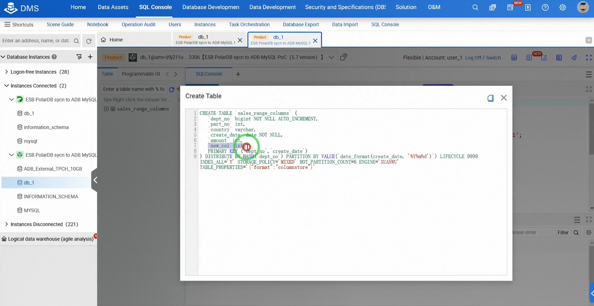
Task: Open the Notebook shortcut
Action: click(x=98, y=25)
